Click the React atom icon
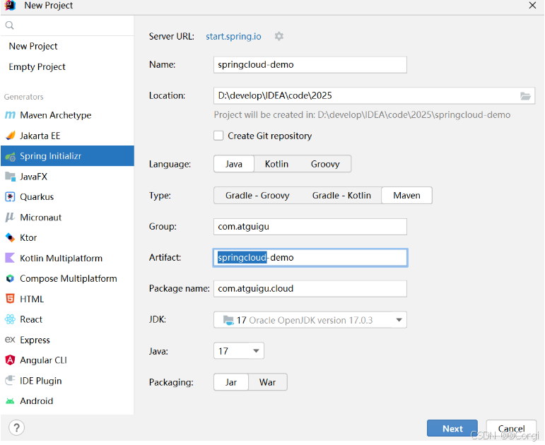The height and width of the screenshot is (445, 545). [10, 319]
